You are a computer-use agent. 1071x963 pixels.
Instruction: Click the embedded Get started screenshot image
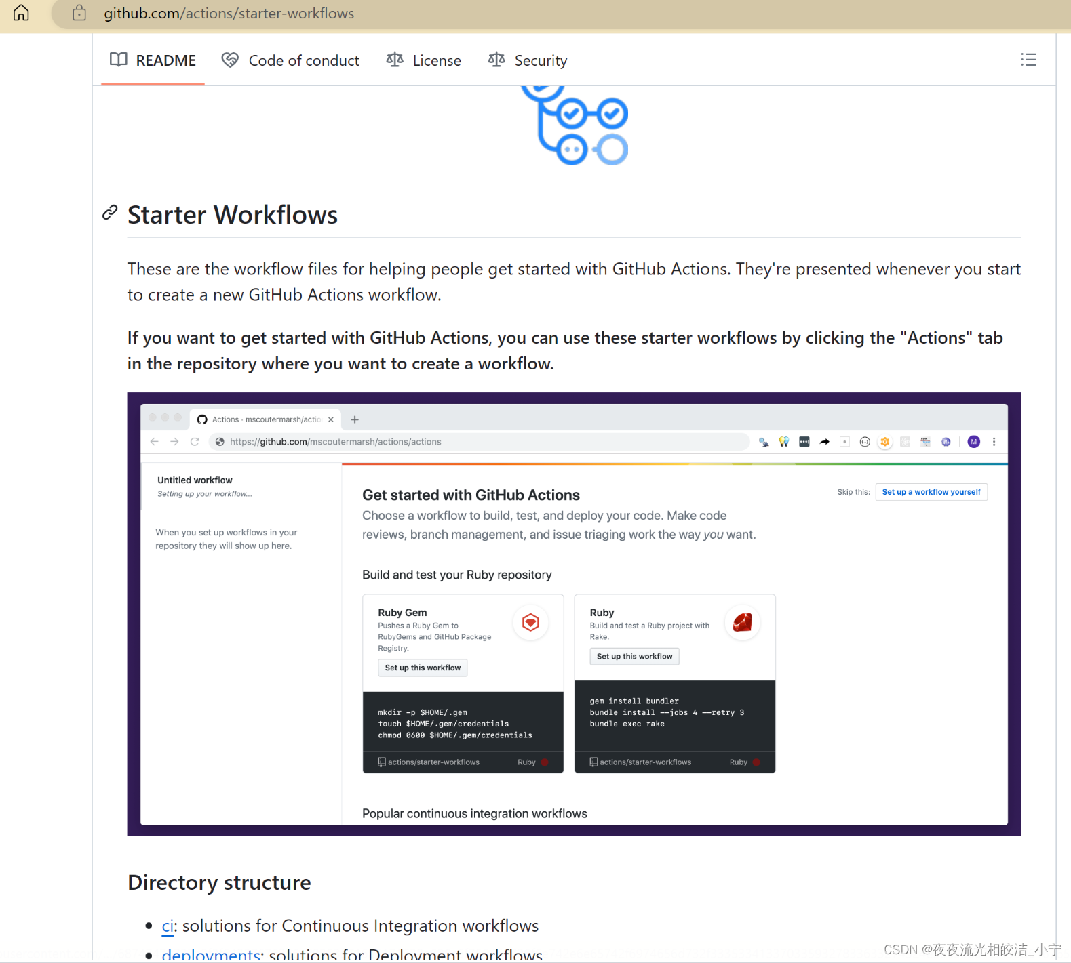(x=574, y=614)
